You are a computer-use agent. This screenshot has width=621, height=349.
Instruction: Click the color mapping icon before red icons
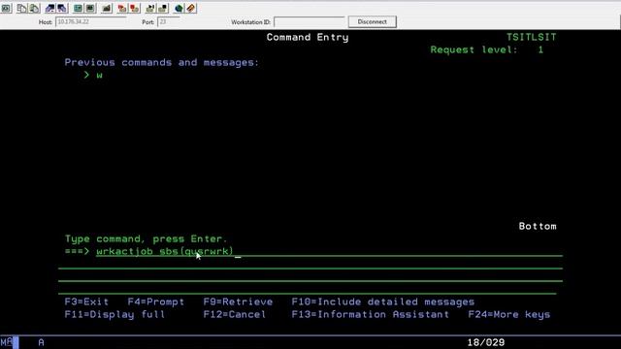pyautogui.click(x=107, y=8)
